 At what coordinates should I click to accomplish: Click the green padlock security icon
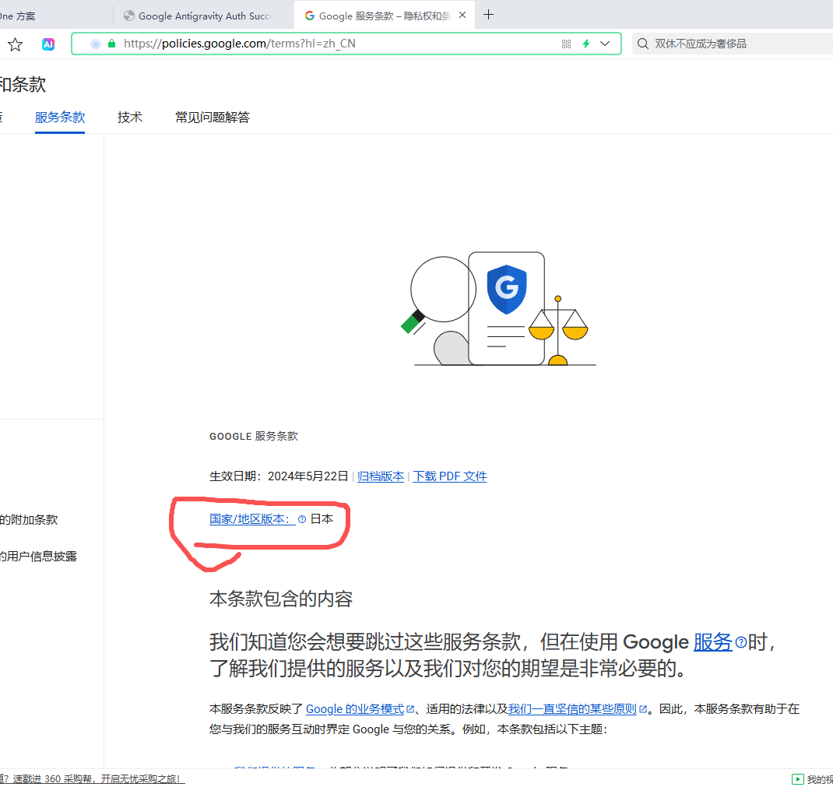[x=111, y=44]
